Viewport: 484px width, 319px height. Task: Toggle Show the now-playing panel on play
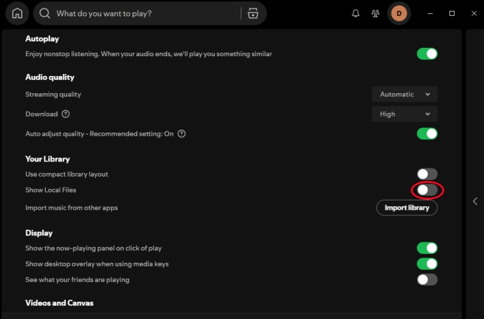tap(427, 248)
